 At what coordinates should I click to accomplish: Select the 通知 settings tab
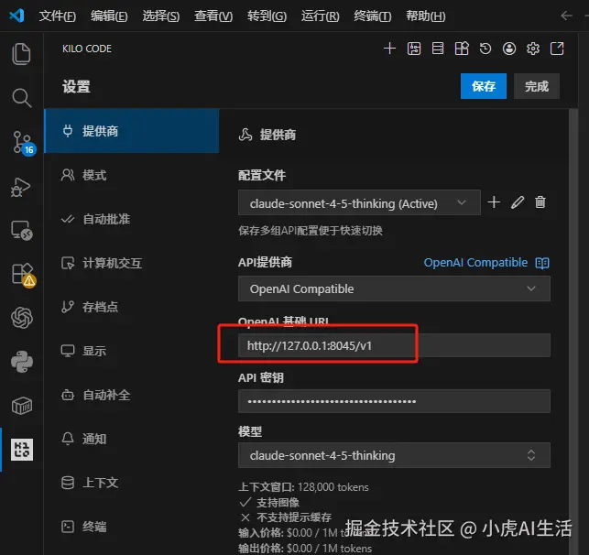coord(132,439)
